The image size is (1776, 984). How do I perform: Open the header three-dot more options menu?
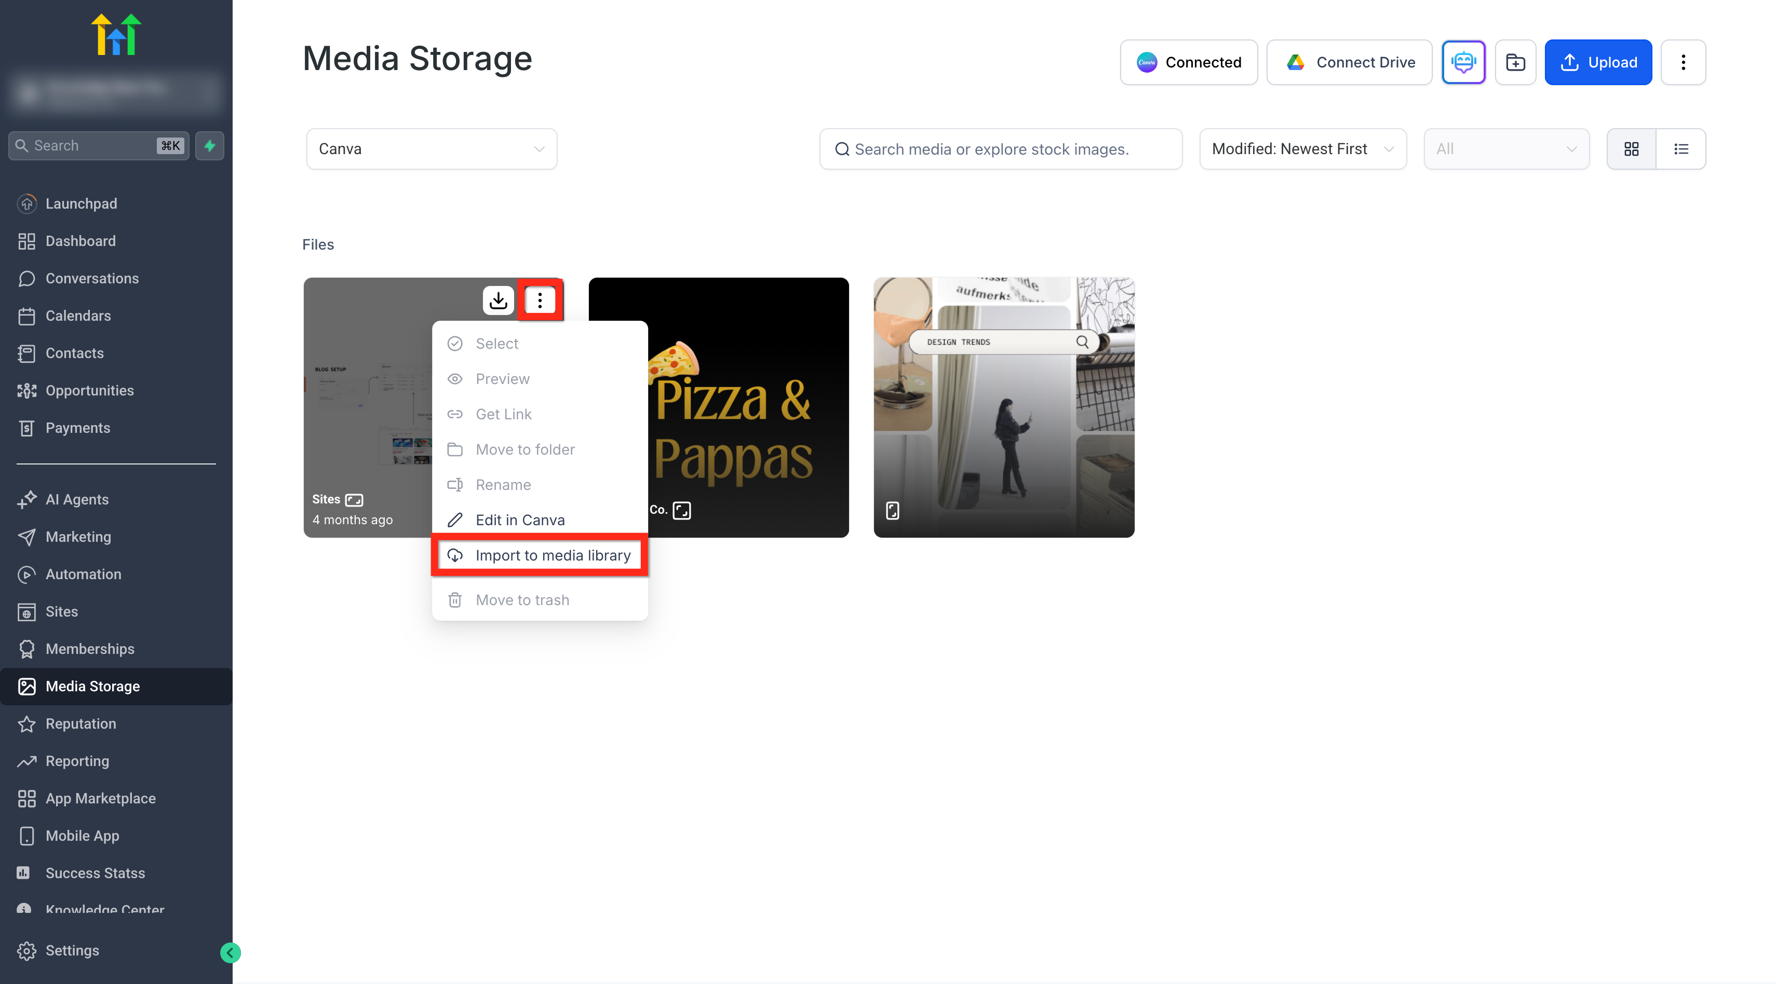click(1683, 62)
